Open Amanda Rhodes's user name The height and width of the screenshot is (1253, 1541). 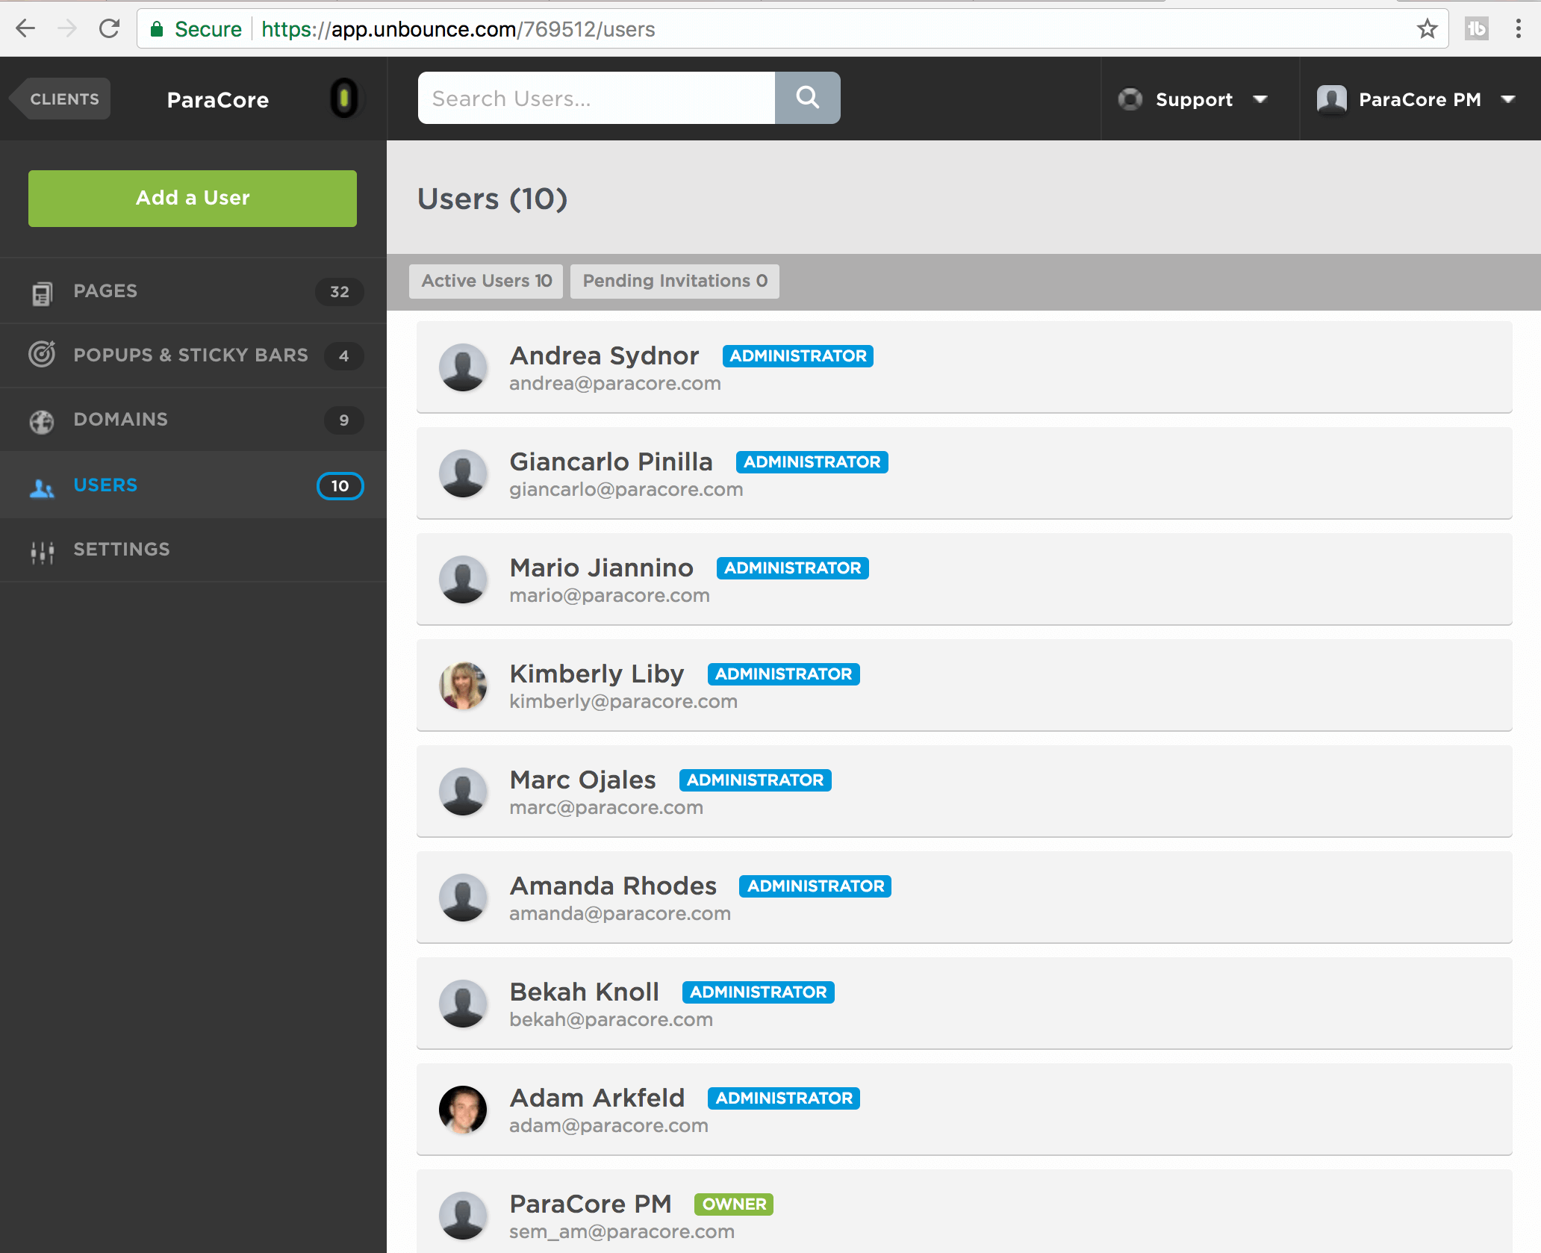613,886
